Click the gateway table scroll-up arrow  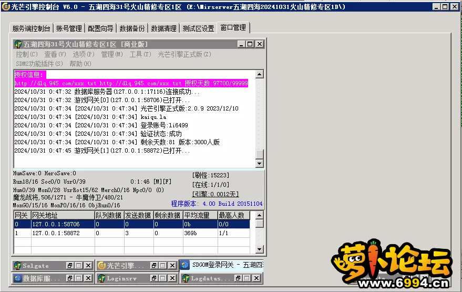pyautogui.click(x=259, y=215)
